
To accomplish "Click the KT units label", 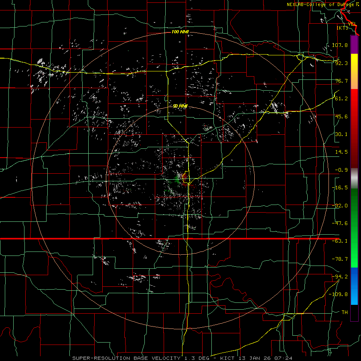I will click(x=343, y=28).
